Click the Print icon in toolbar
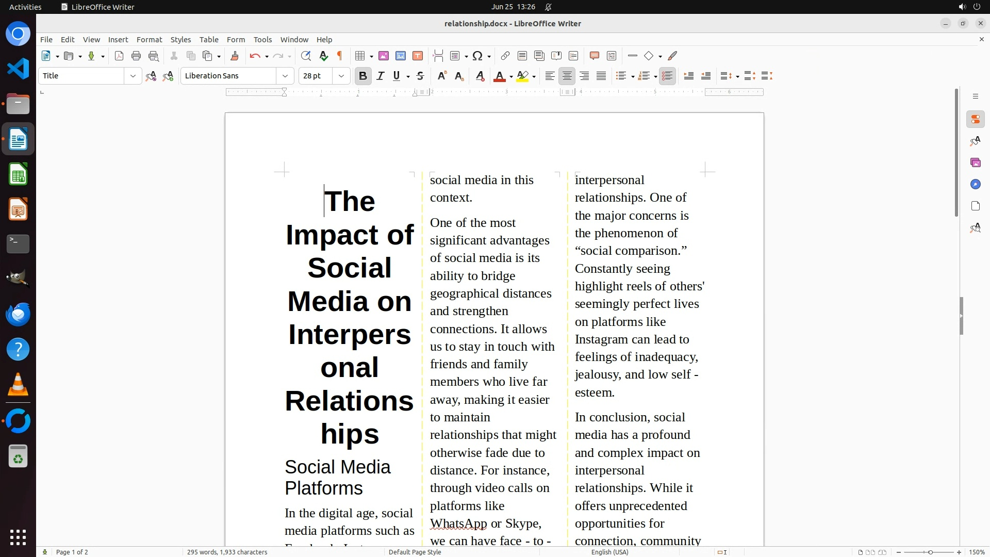990x557 pixels. coord(136,56)
